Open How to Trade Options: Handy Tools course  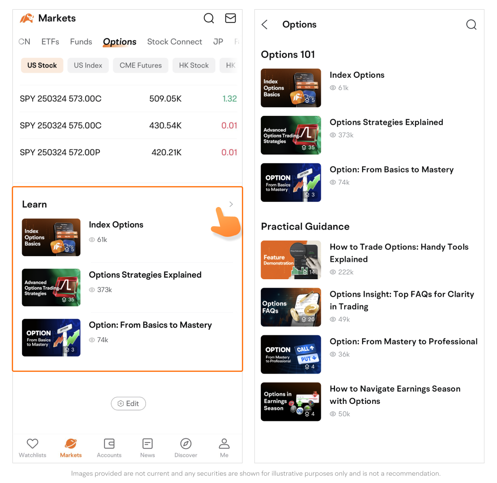[x=399, y=253]
